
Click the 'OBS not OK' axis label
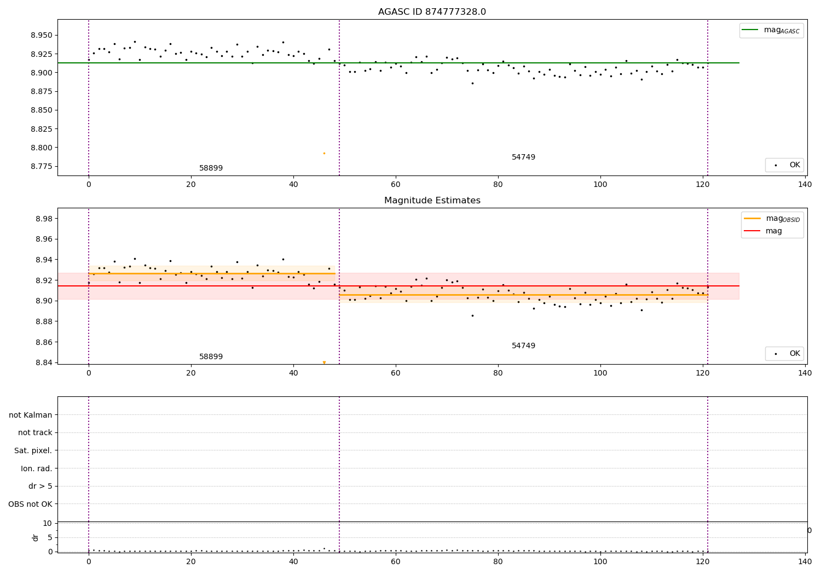(x=31, y=504)
